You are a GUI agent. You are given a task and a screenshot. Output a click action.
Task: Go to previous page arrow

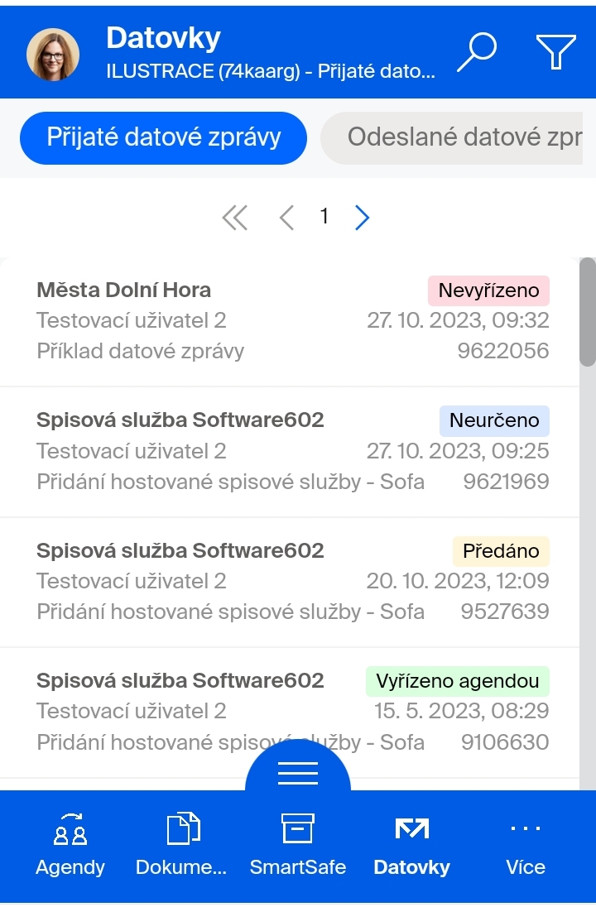click(286, 218)
